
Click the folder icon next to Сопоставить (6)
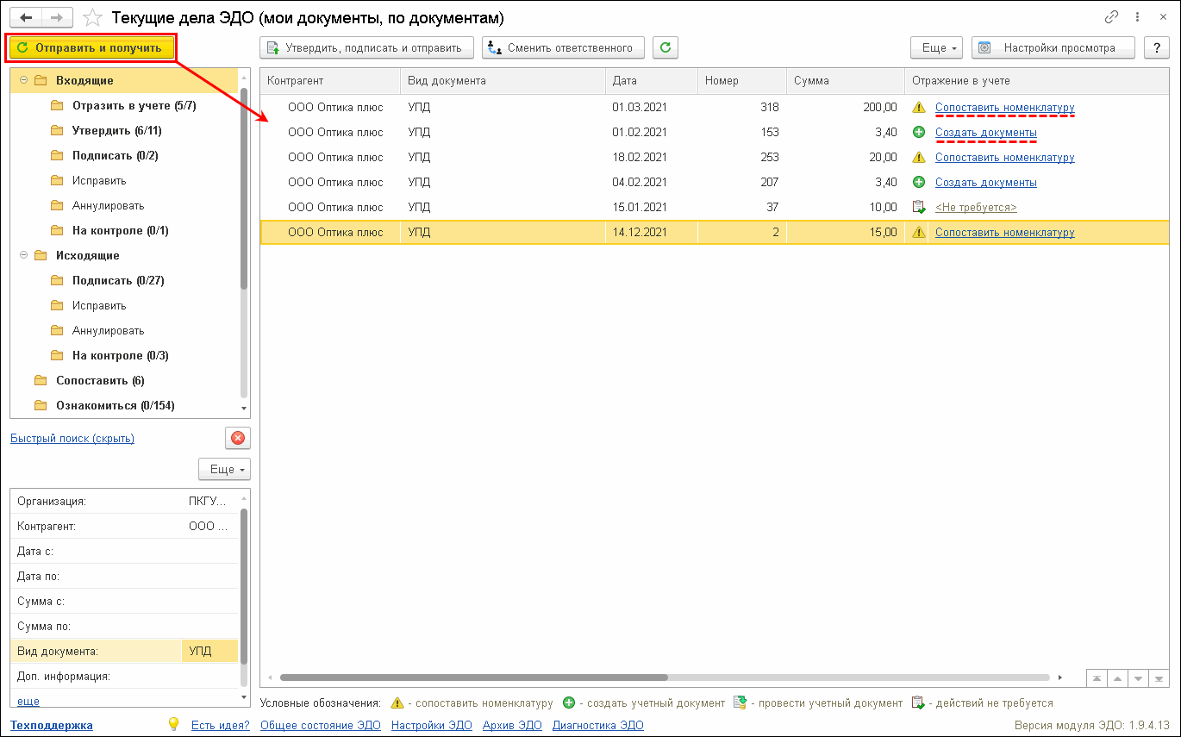tap(41, 381)
